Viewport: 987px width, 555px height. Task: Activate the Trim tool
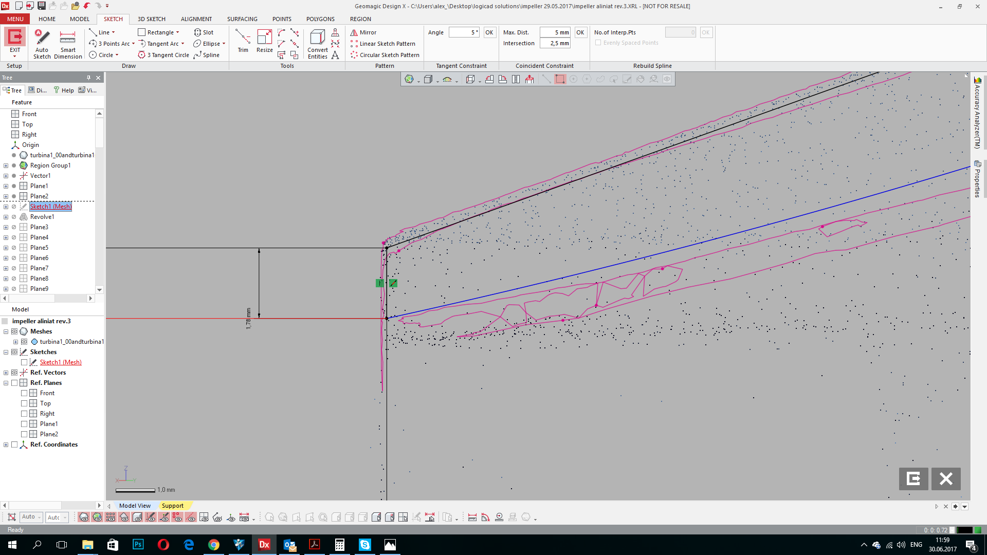tap(243, 41)
